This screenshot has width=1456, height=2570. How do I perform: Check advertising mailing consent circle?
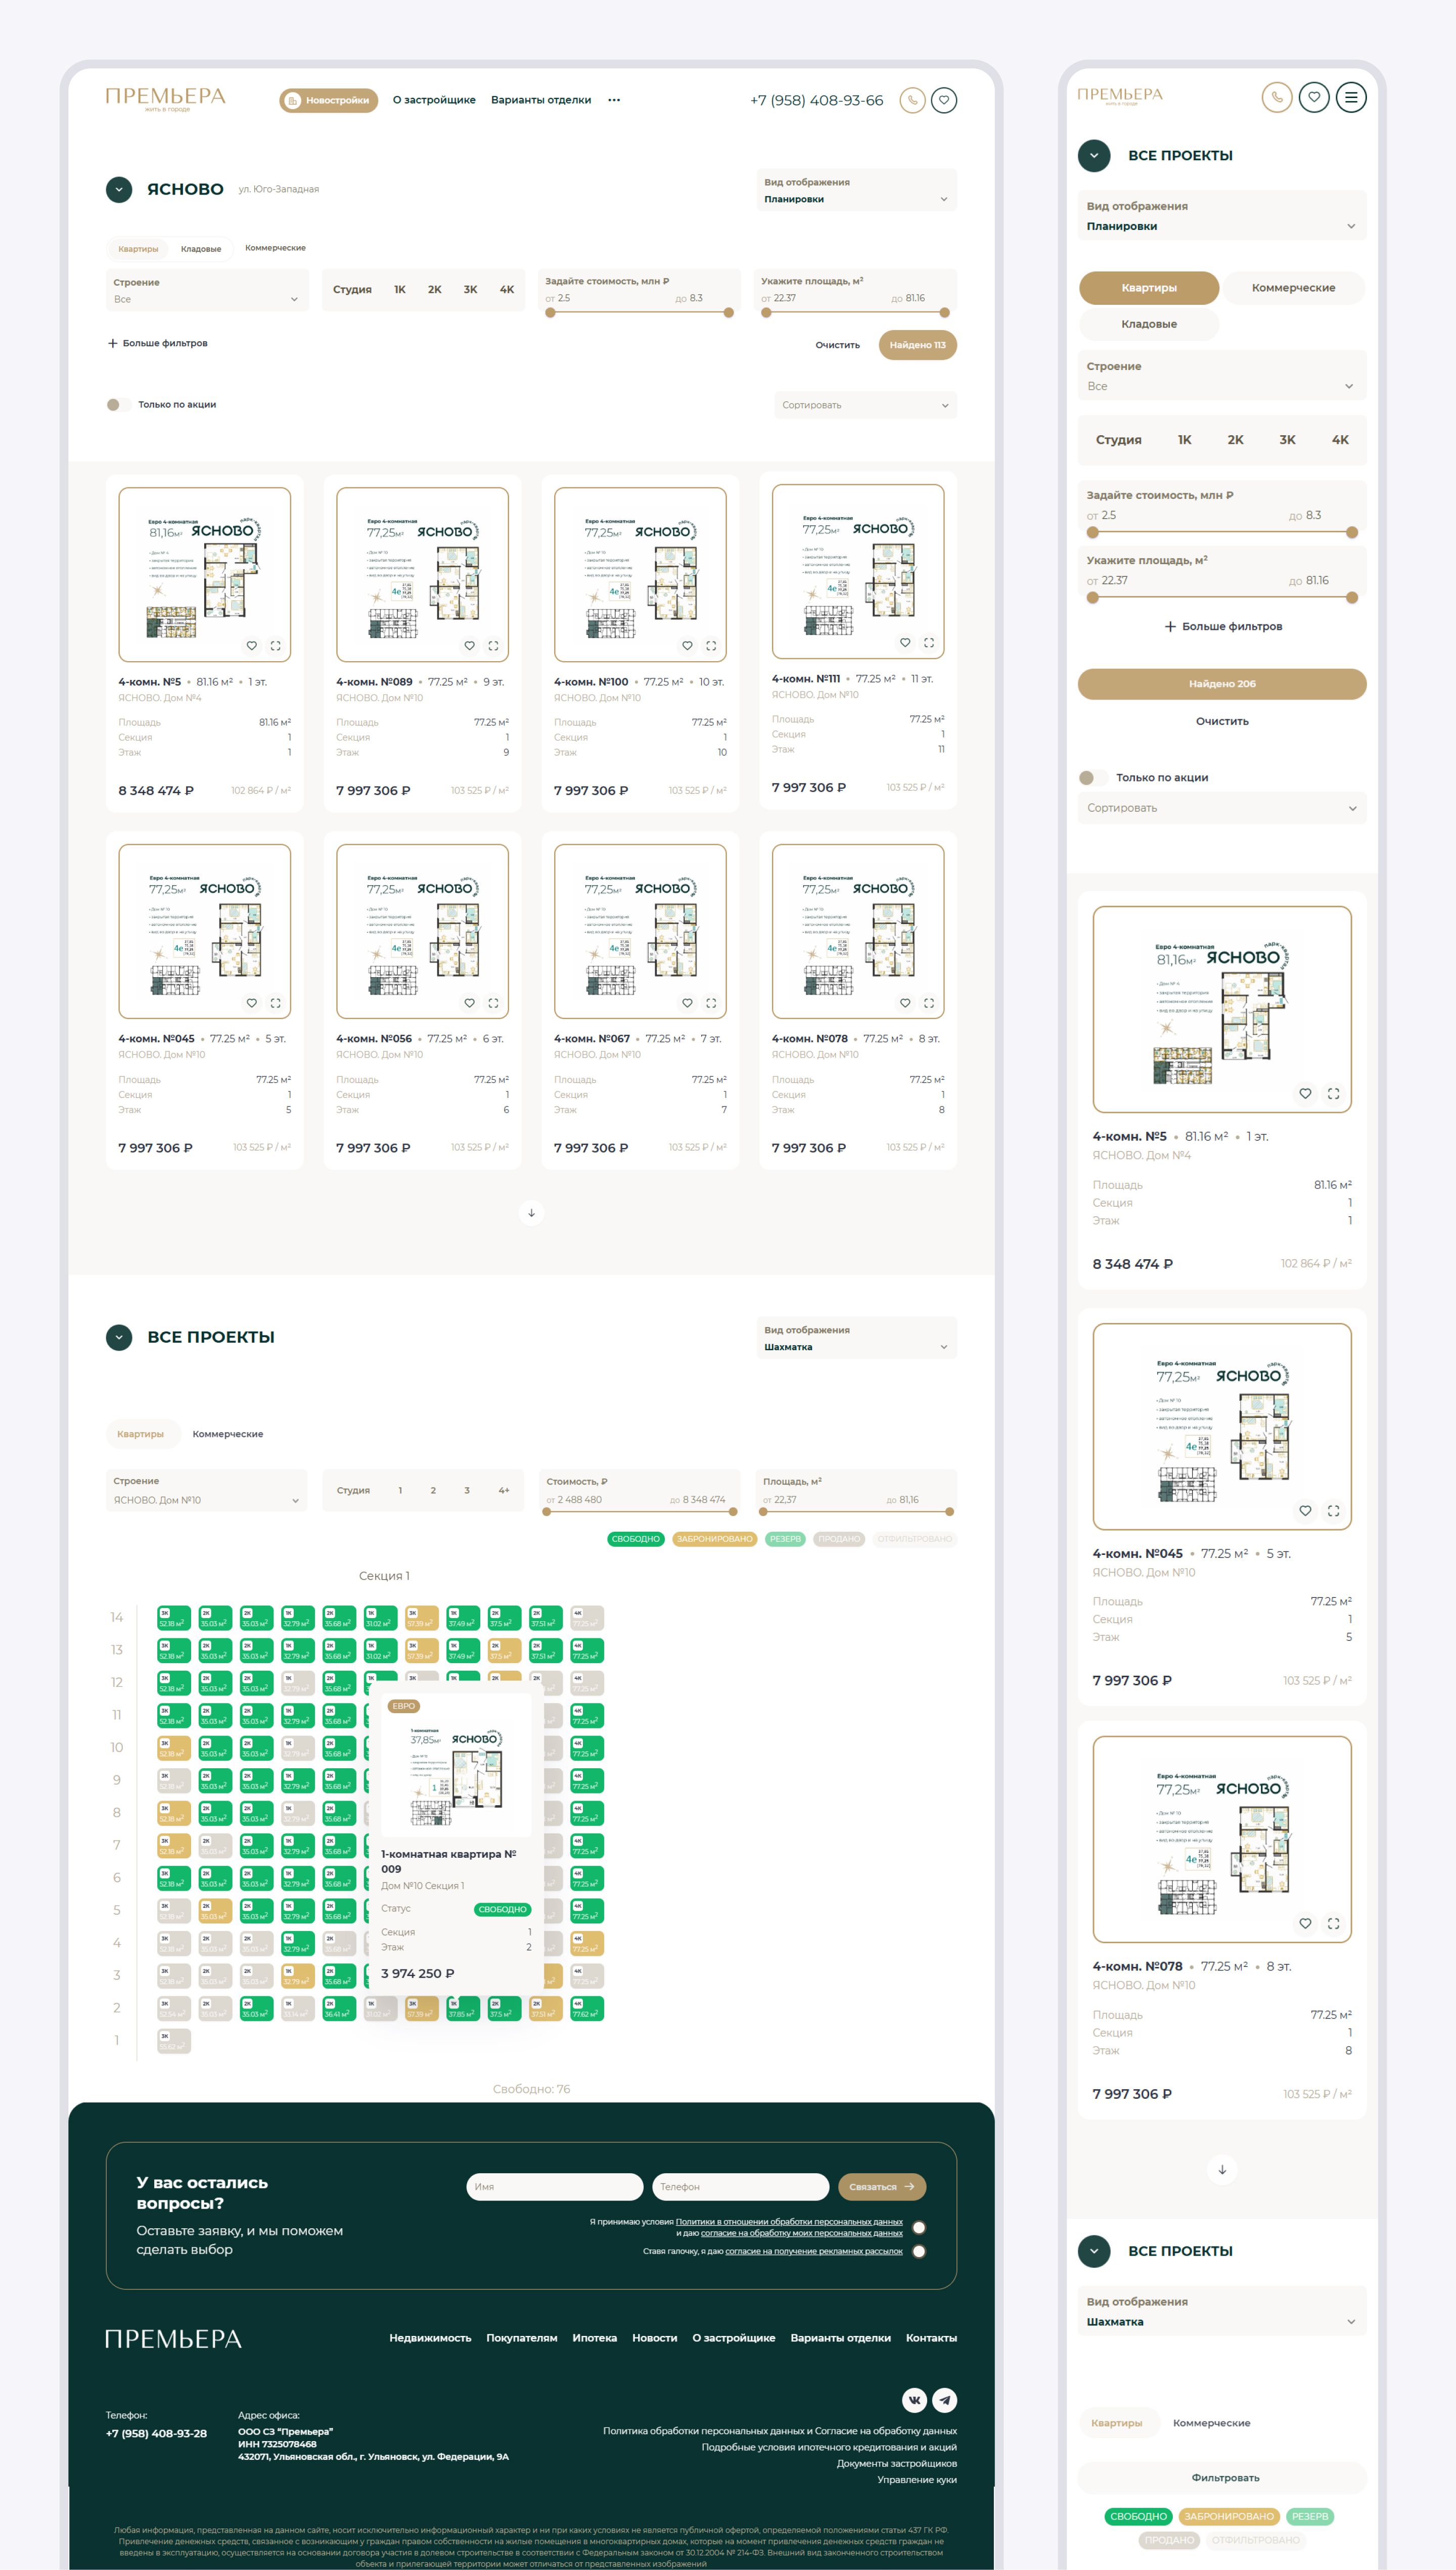click(x=919, y=2251)
